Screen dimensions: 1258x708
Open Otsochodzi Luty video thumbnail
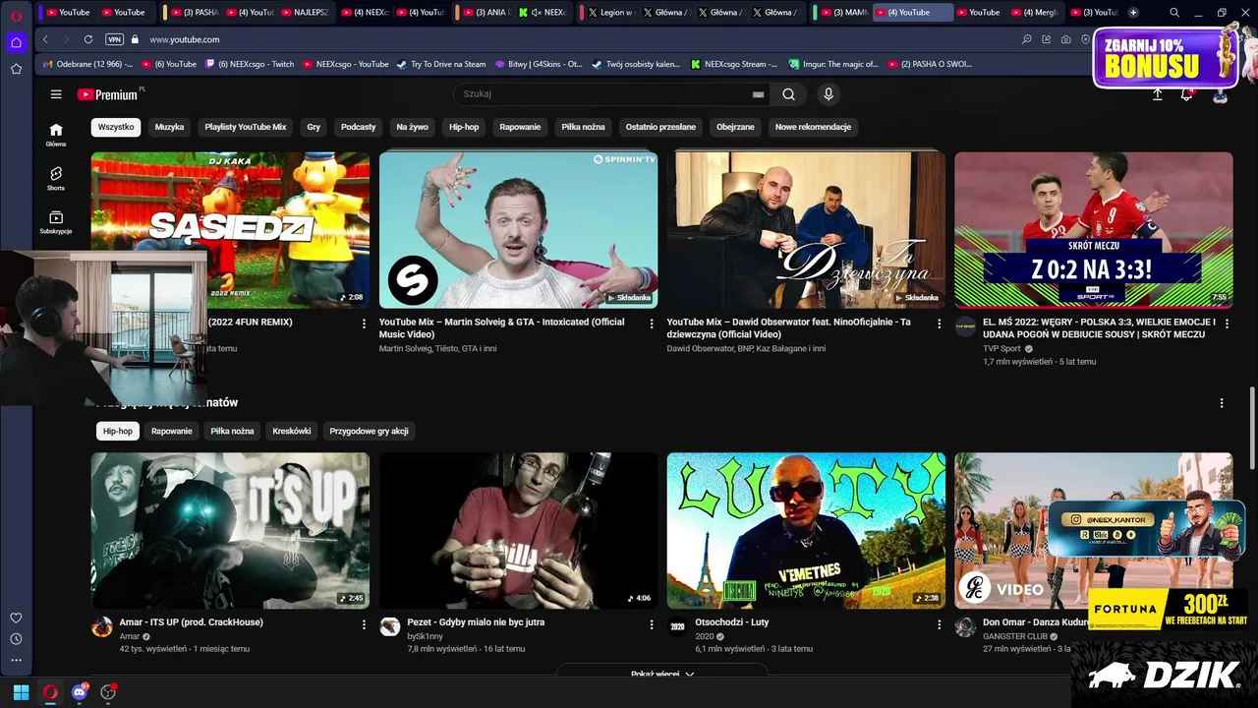pyautogui.click(x=806, y=531)
